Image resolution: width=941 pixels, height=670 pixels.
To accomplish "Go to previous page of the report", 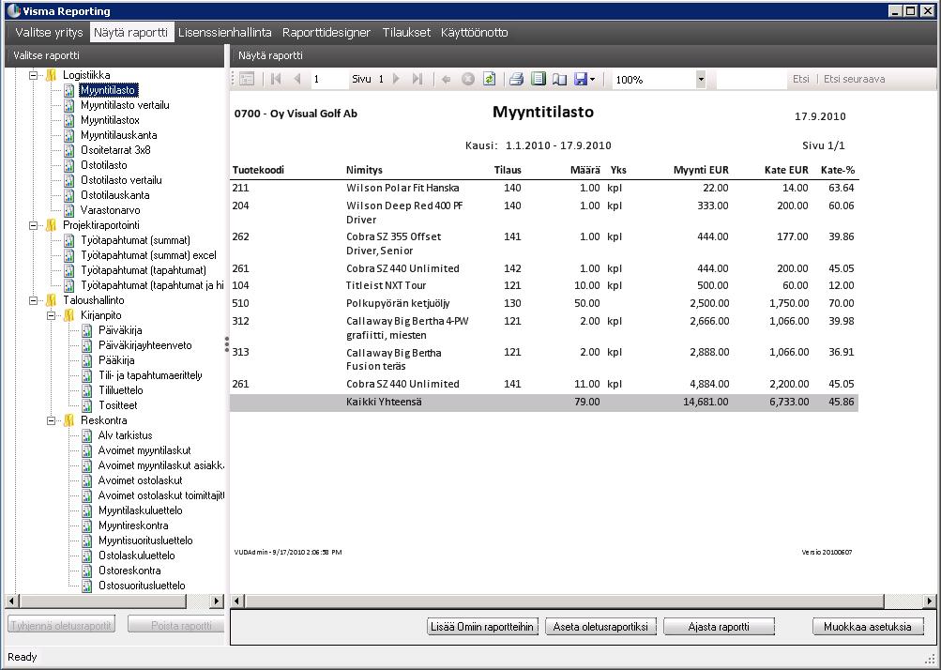I will [x=297, y=79].
